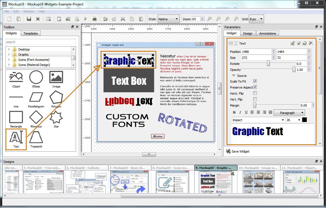Click the Button widget on canvas
This screenshot has height=208, width=326.
coord(158,136)
